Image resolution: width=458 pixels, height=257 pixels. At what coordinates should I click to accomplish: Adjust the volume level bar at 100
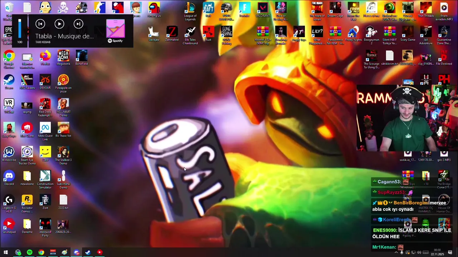tap(20, 29)
